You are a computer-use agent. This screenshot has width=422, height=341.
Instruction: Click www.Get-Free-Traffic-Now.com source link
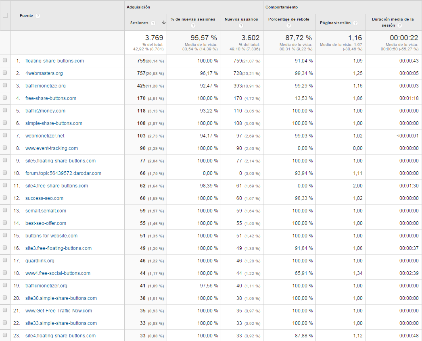[58, 311]
